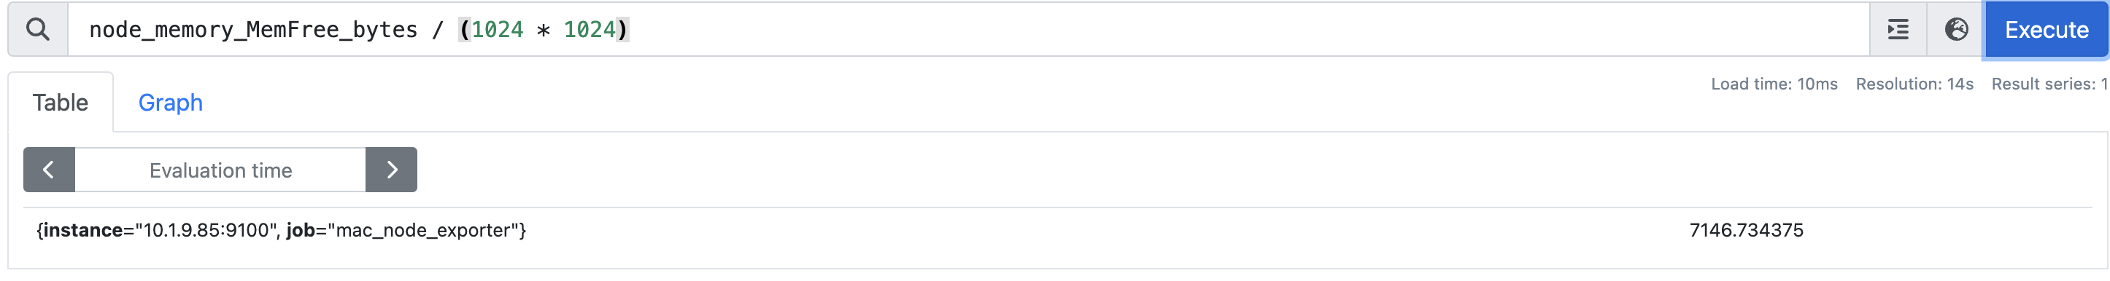Switch to the Table tab
Viewport: 2110px width, 281px height.
coord(61,102)
